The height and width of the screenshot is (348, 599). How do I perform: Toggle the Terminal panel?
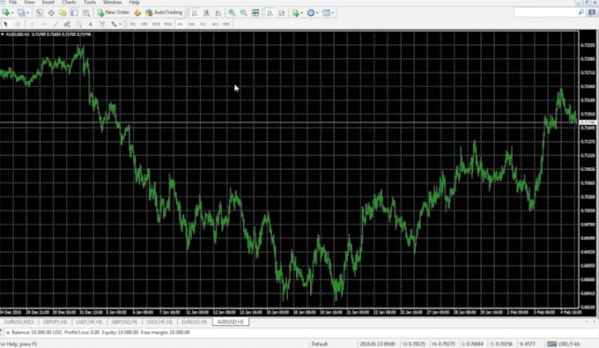coord(75,12)
